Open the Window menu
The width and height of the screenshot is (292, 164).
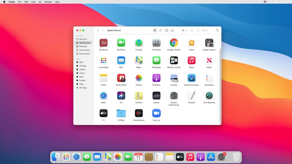48,2
